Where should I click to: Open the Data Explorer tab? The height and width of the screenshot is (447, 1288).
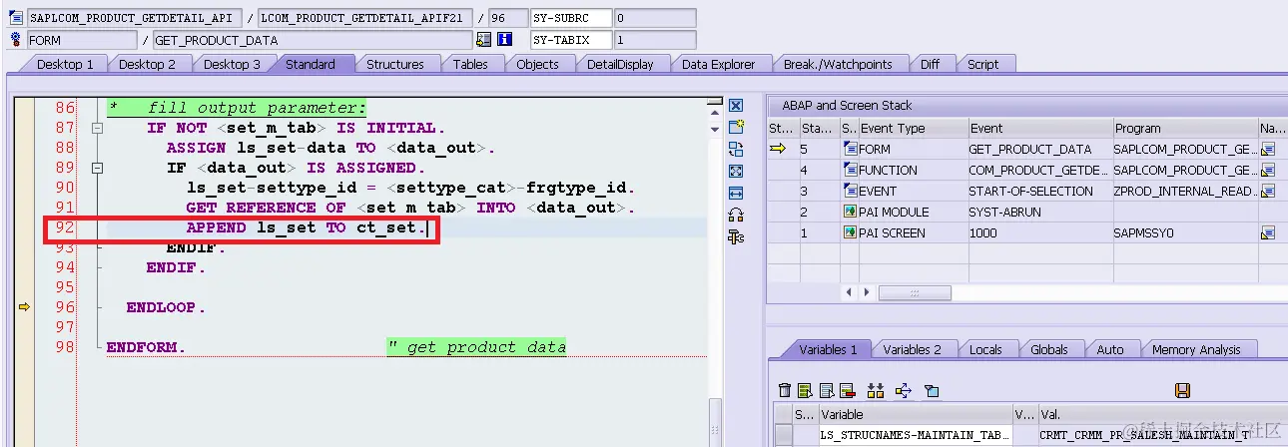[x=719, y=64]
